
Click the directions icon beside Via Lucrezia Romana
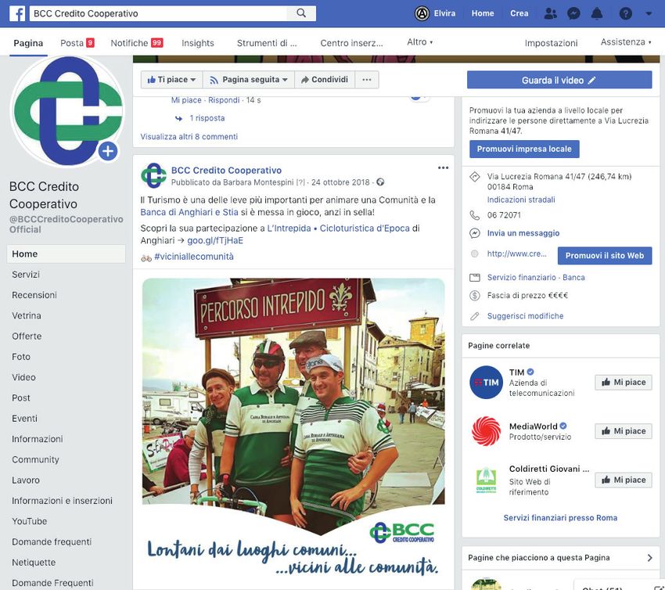[x=475, y=176]
